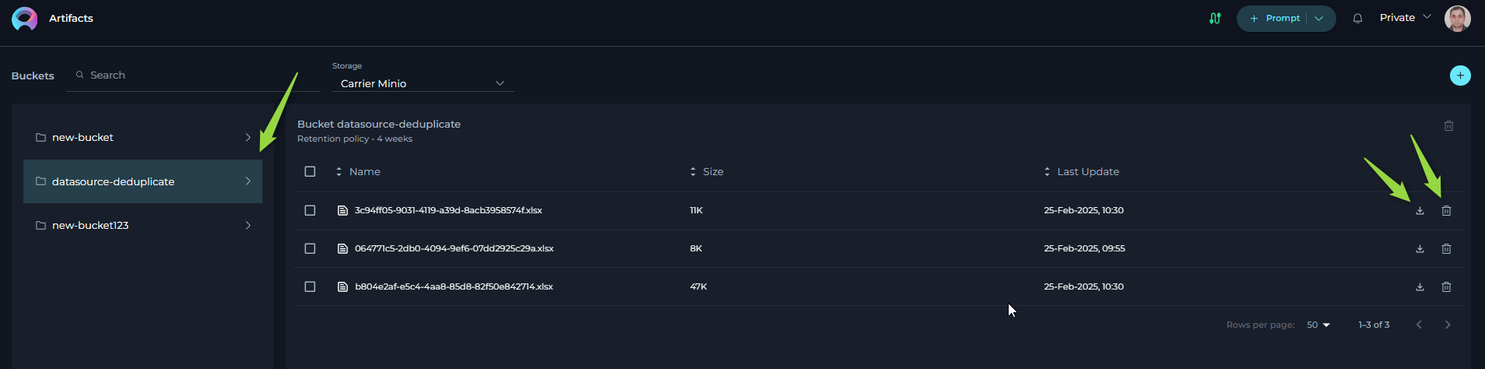The image size is (1485, 369).
Task: Delete the datasource-deduplicate bucket via trash icon
Action: 1448,126
